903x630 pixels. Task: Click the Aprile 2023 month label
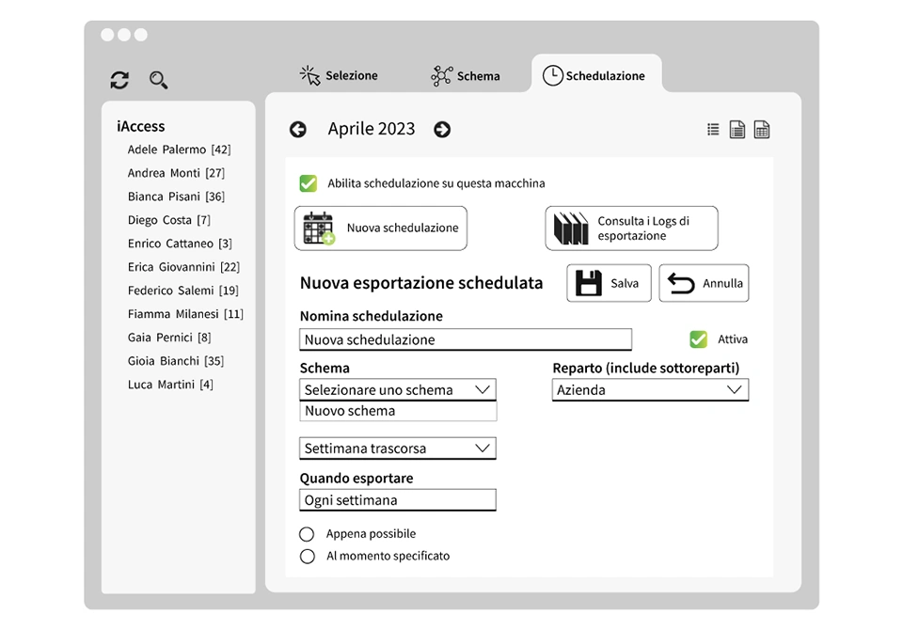coord(372,129)
